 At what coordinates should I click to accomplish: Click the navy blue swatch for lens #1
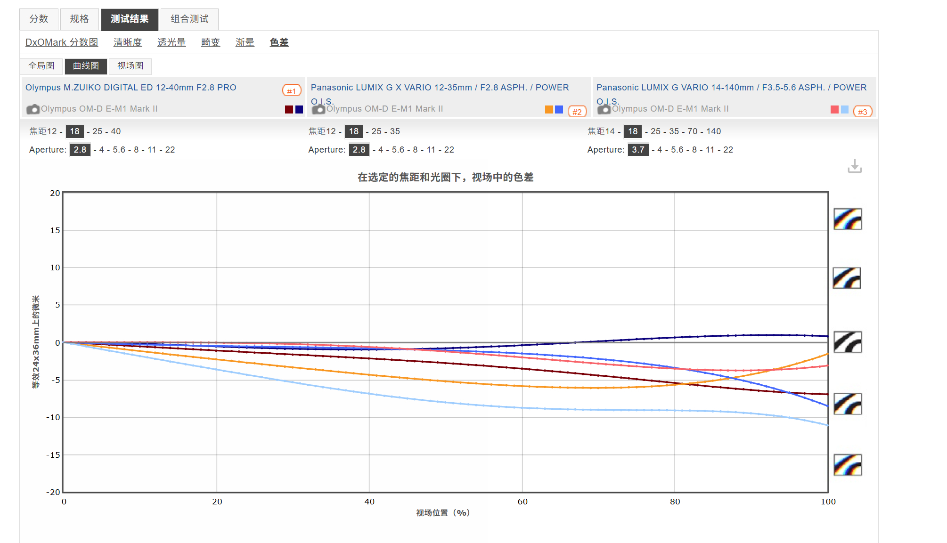coord(299,109)
